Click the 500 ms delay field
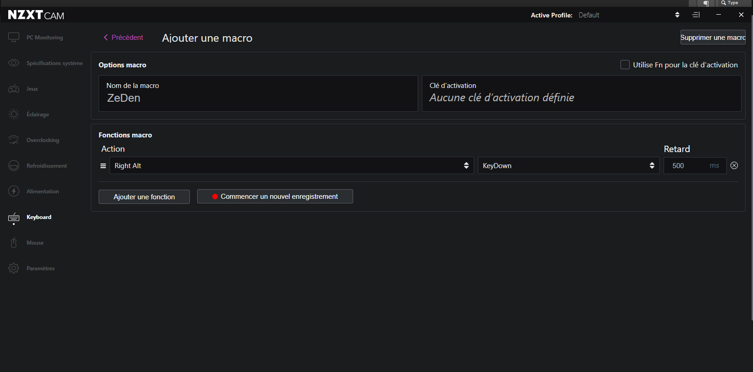Viewport: 753px width, 372px height. pyautogui.click(x=688, y=165)
